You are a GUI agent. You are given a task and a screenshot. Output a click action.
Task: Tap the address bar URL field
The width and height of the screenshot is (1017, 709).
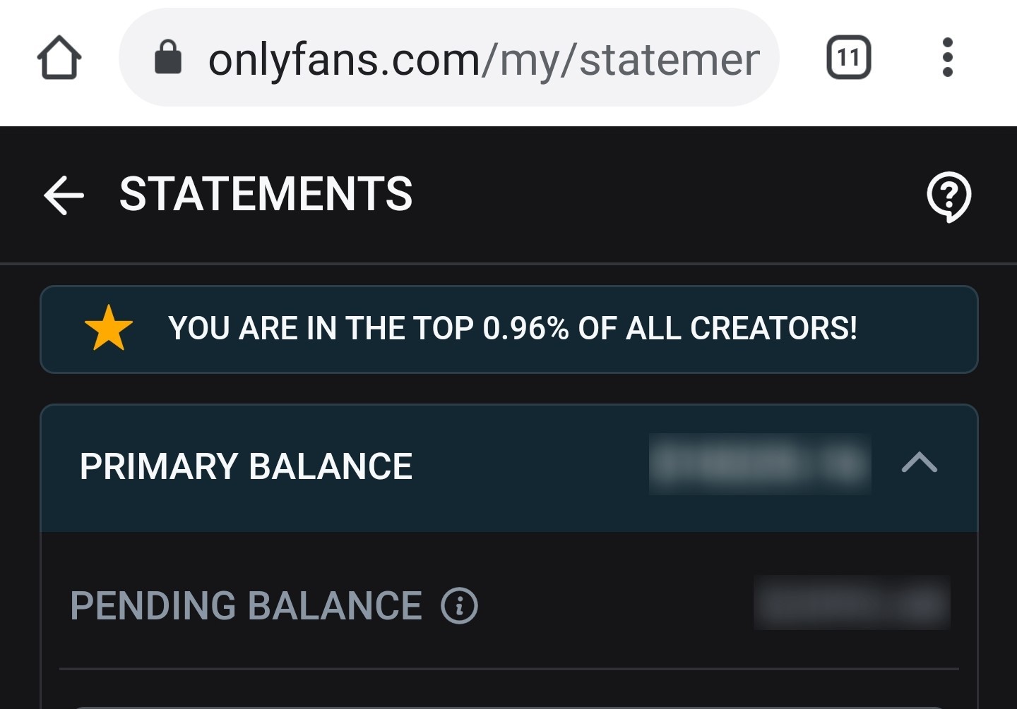pos(452,58)
